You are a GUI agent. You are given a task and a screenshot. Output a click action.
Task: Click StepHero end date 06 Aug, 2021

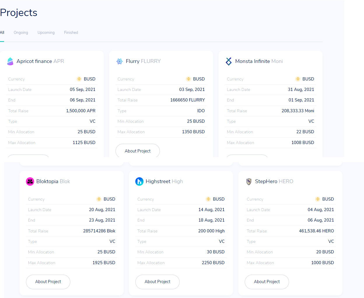click(321, 220)
